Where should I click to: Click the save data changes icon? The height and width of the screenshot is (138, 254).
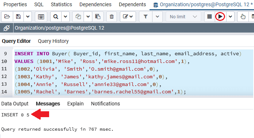[41, 16]
